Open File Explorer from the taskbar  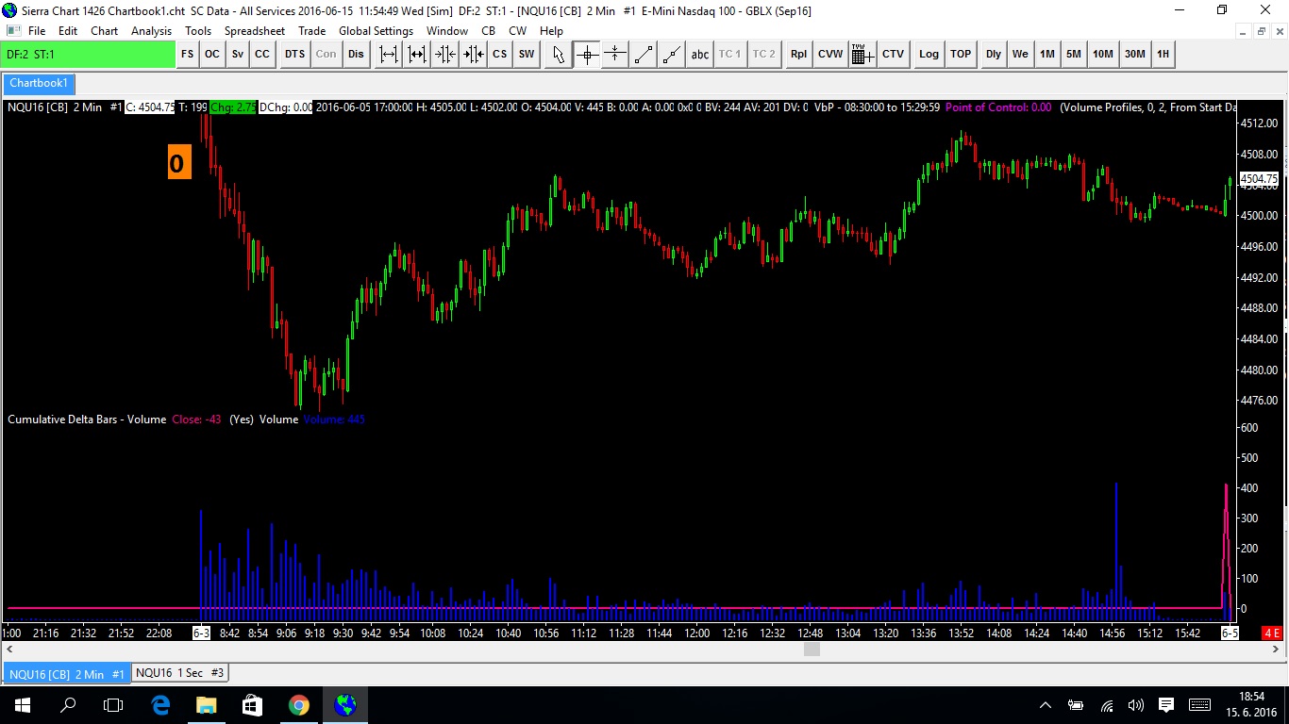[x=206, y=705]
